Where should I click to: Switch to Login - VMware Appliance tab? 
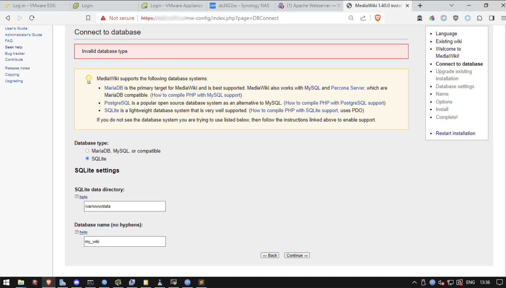(172, 6)
